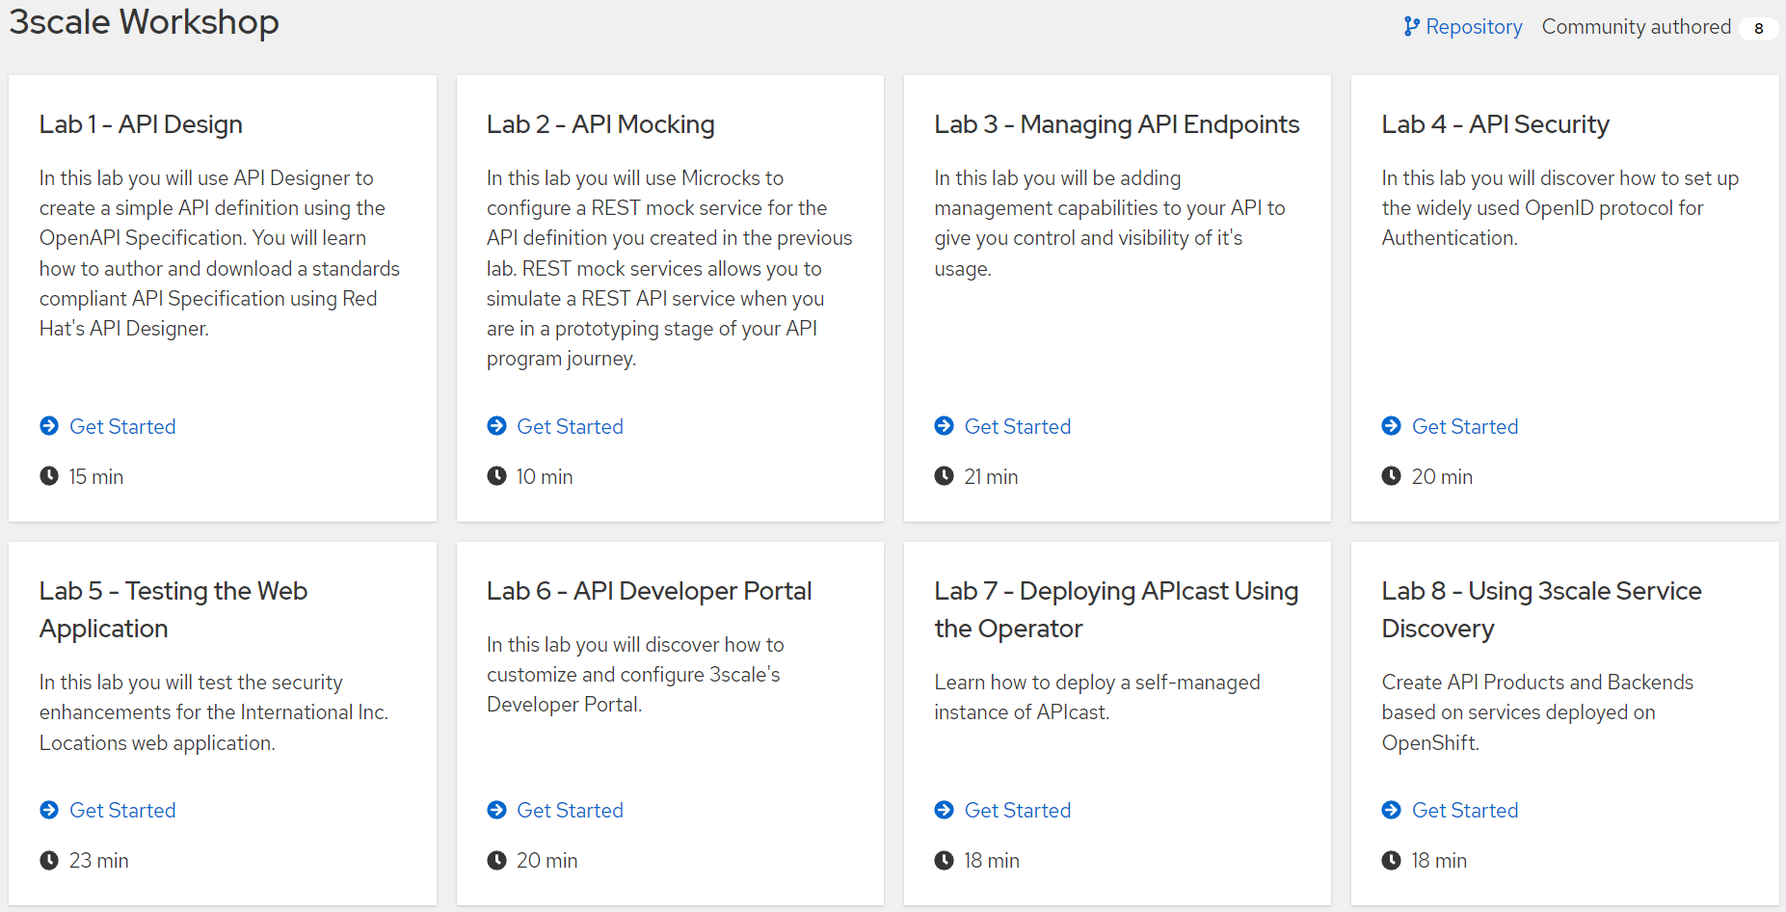
Task: Click the Repository branch icon
Action: click(x=1412, y=27)
